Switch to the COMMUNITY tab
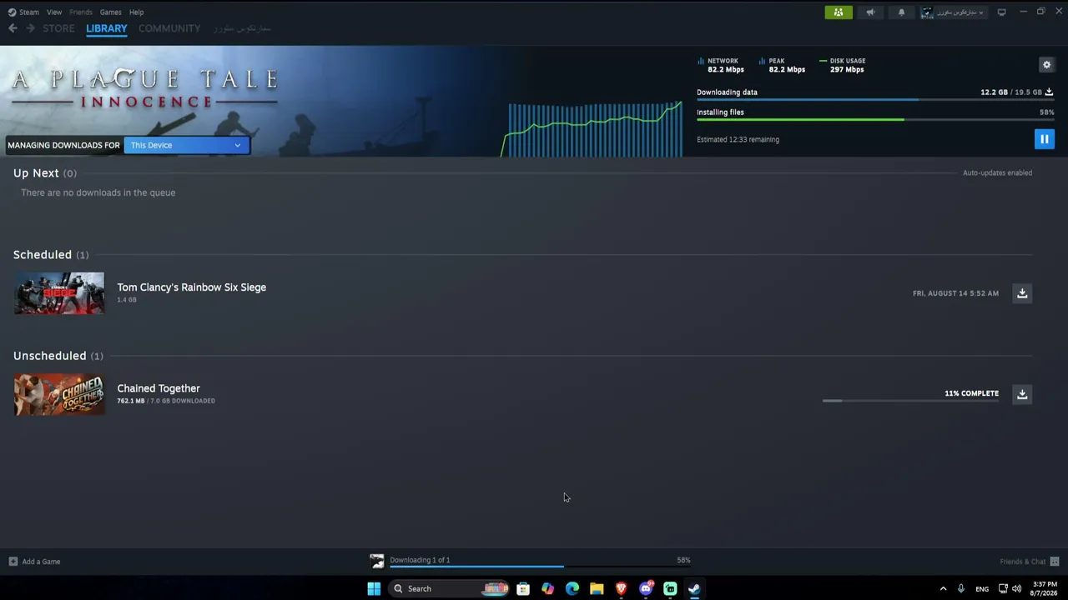 coord(169,28)
